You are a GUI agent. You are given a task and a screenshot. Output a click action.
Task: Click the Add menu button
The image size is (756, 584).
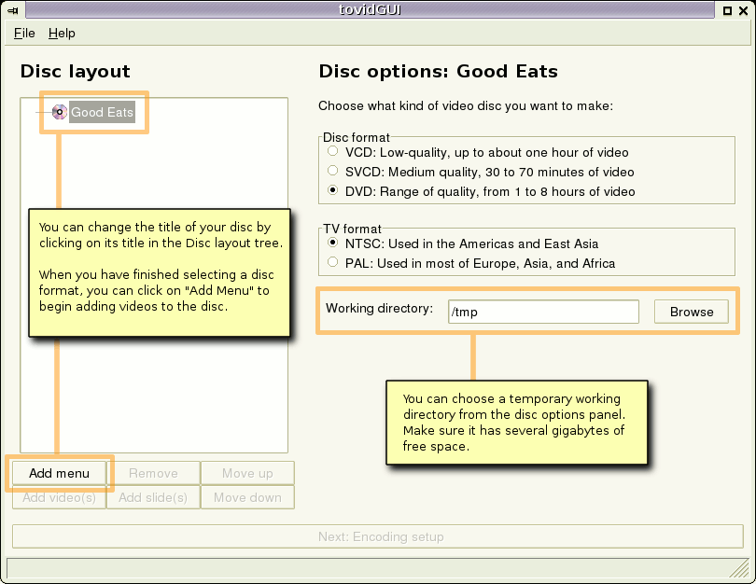59,473
